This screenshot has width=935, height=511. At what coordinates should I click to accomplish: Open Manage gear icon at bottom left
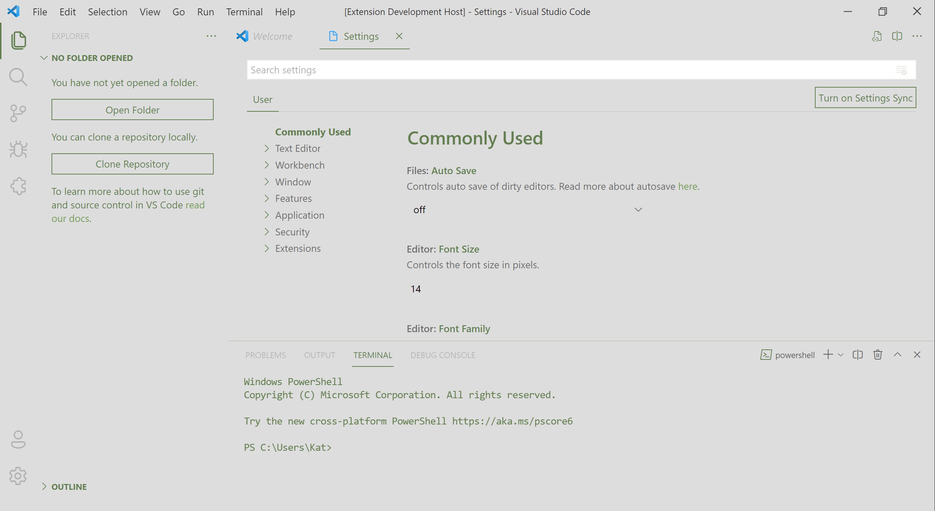click(18, 476)
